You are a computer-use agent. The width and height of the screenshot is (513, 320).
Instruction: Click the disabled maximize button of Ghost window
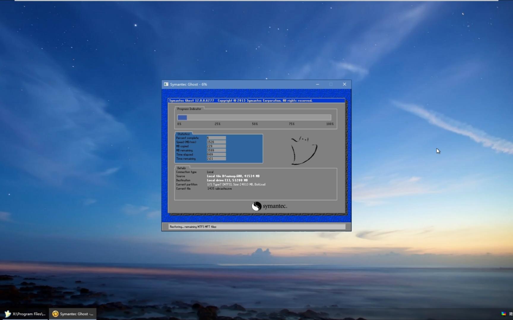click(331, 84)
